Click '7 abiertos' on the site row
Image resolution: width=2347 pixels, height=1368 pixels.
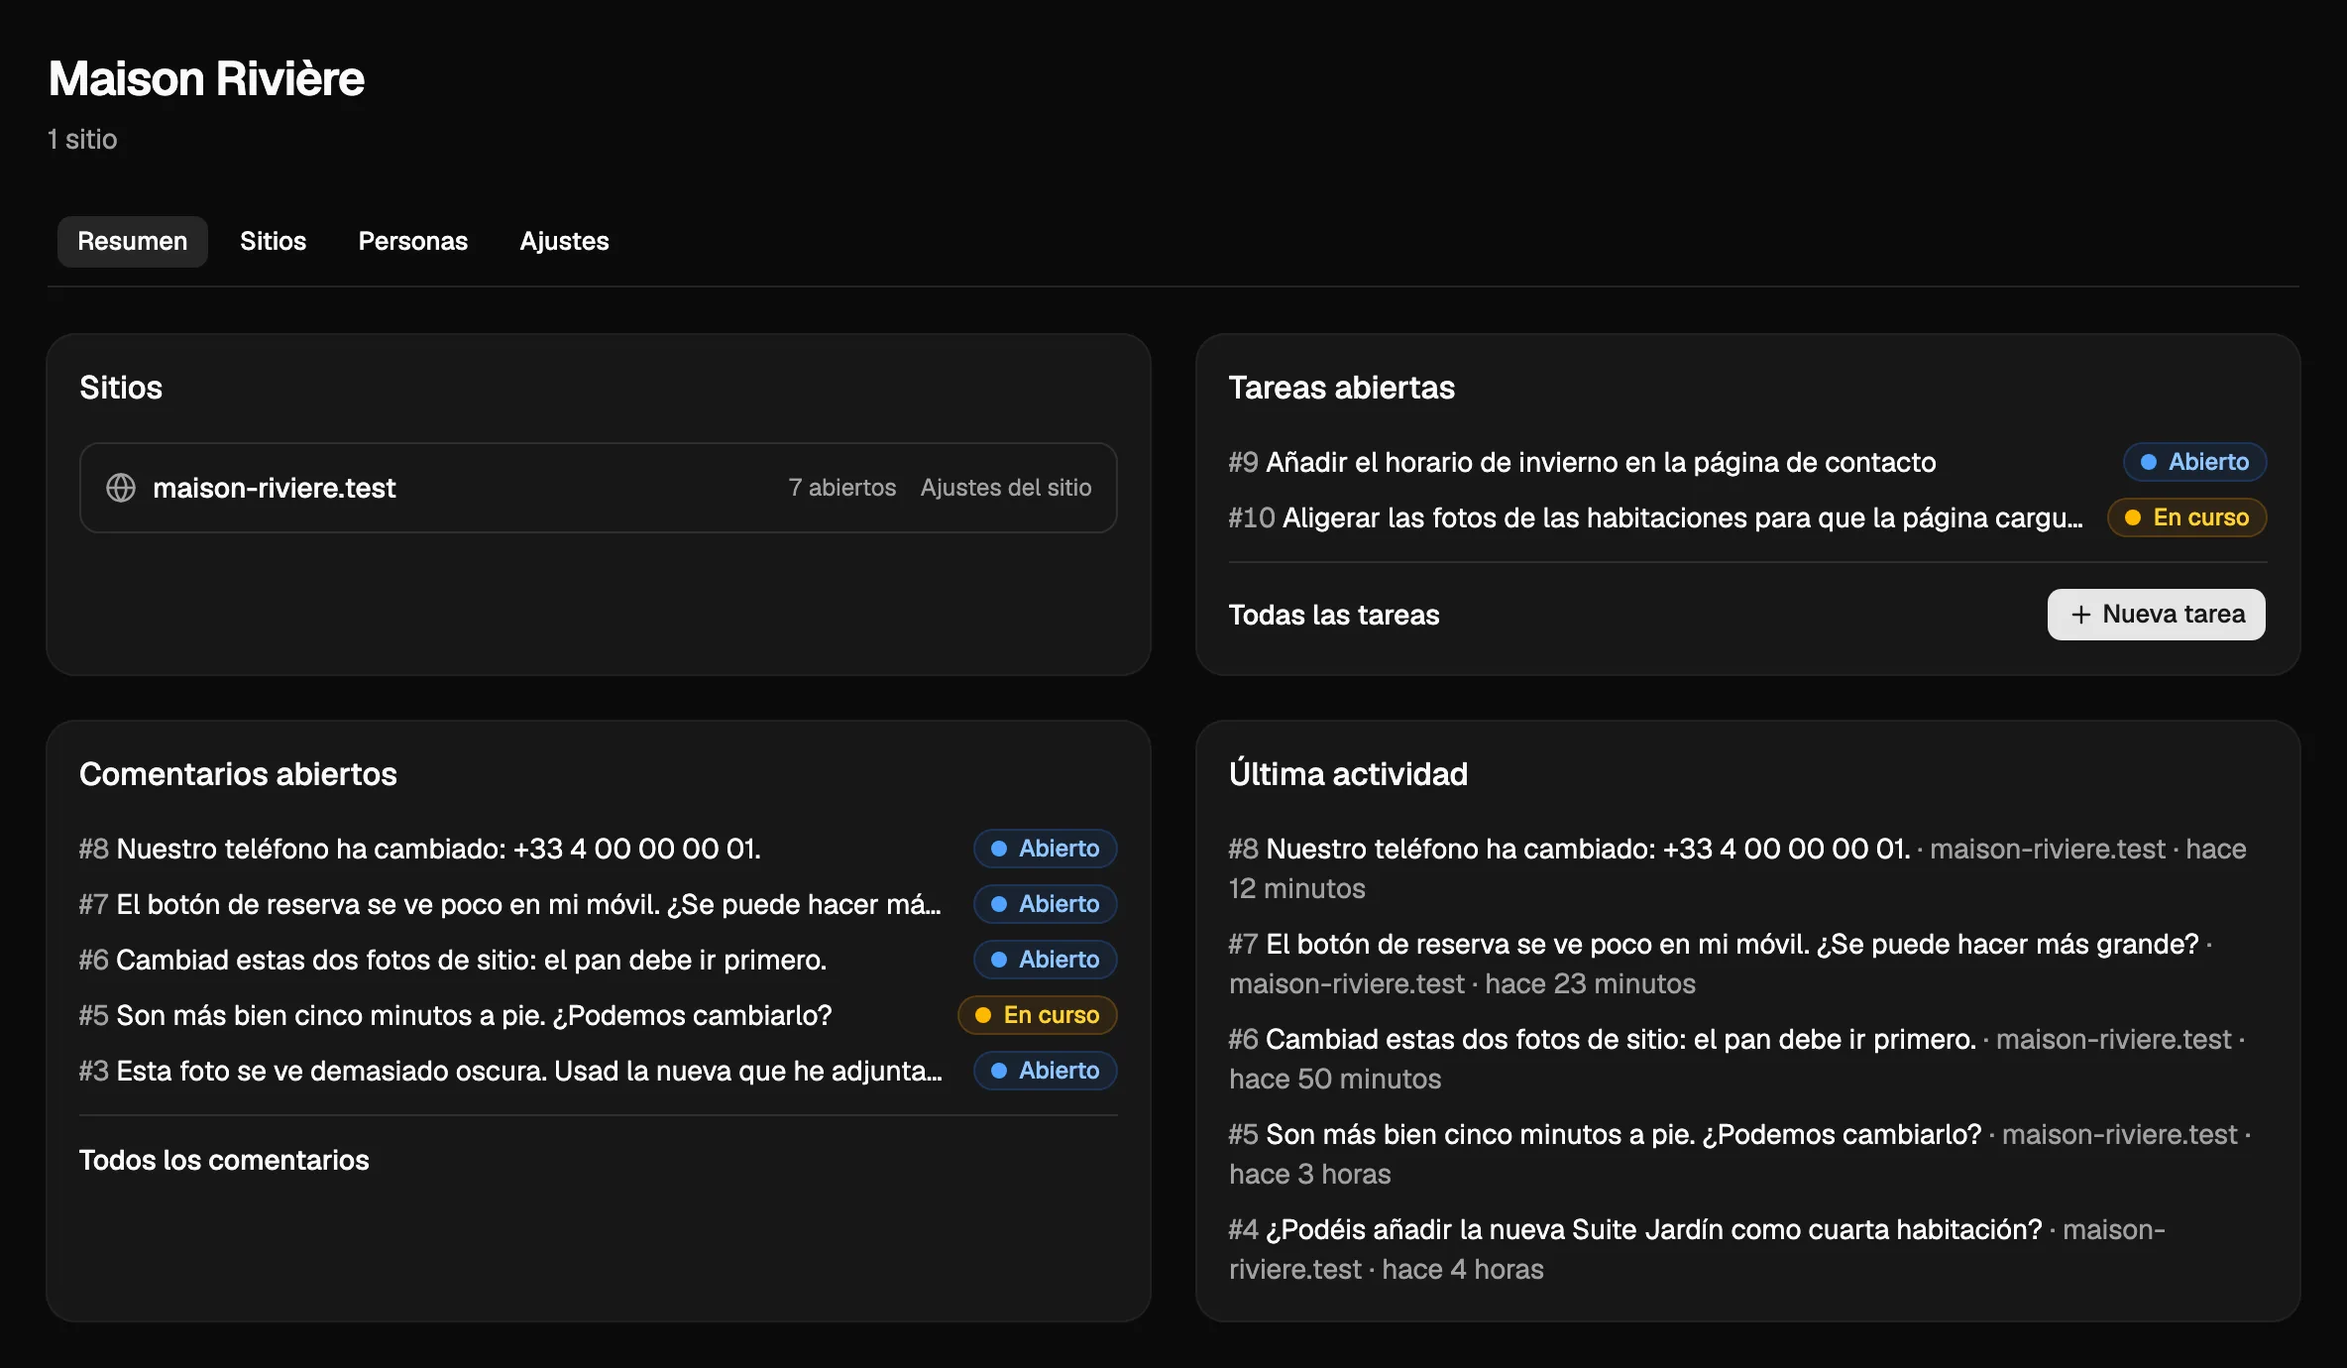tap(842, 488)
